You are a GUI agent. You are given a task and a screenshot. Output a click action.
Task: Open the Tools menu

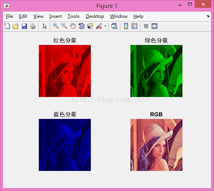pyautogui.click(x=74, y=16)
